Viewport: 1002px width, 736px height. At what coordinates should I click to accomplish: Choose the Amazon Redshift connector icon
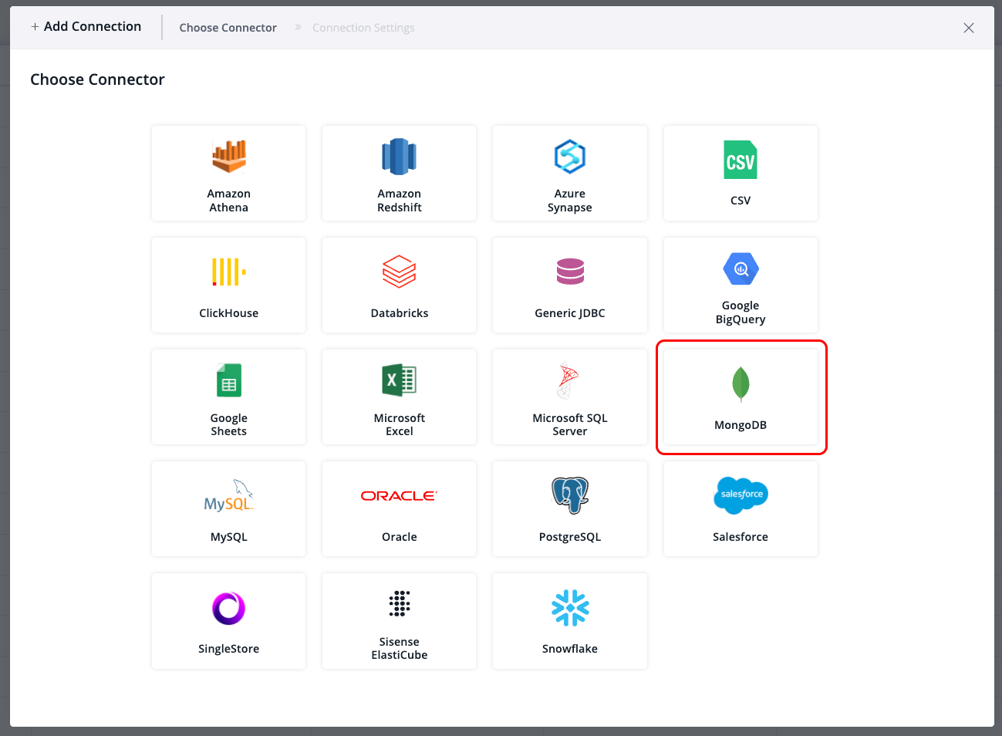[x=400, y=157]
